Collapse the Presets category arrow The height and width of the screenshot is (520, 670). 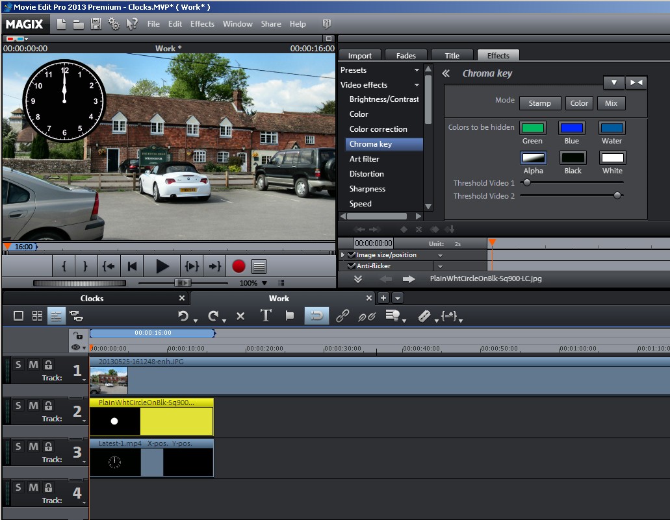pos(417,70)
